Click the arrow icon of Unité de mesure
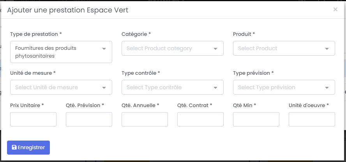This screenshot has width=346, height=162. (x=104, y=88)
